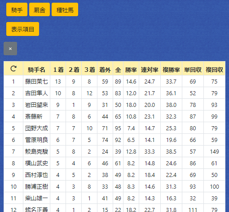Click 複回収 99 in 斎藤新 row
229x212 pixels.
[x=214, y=117]
